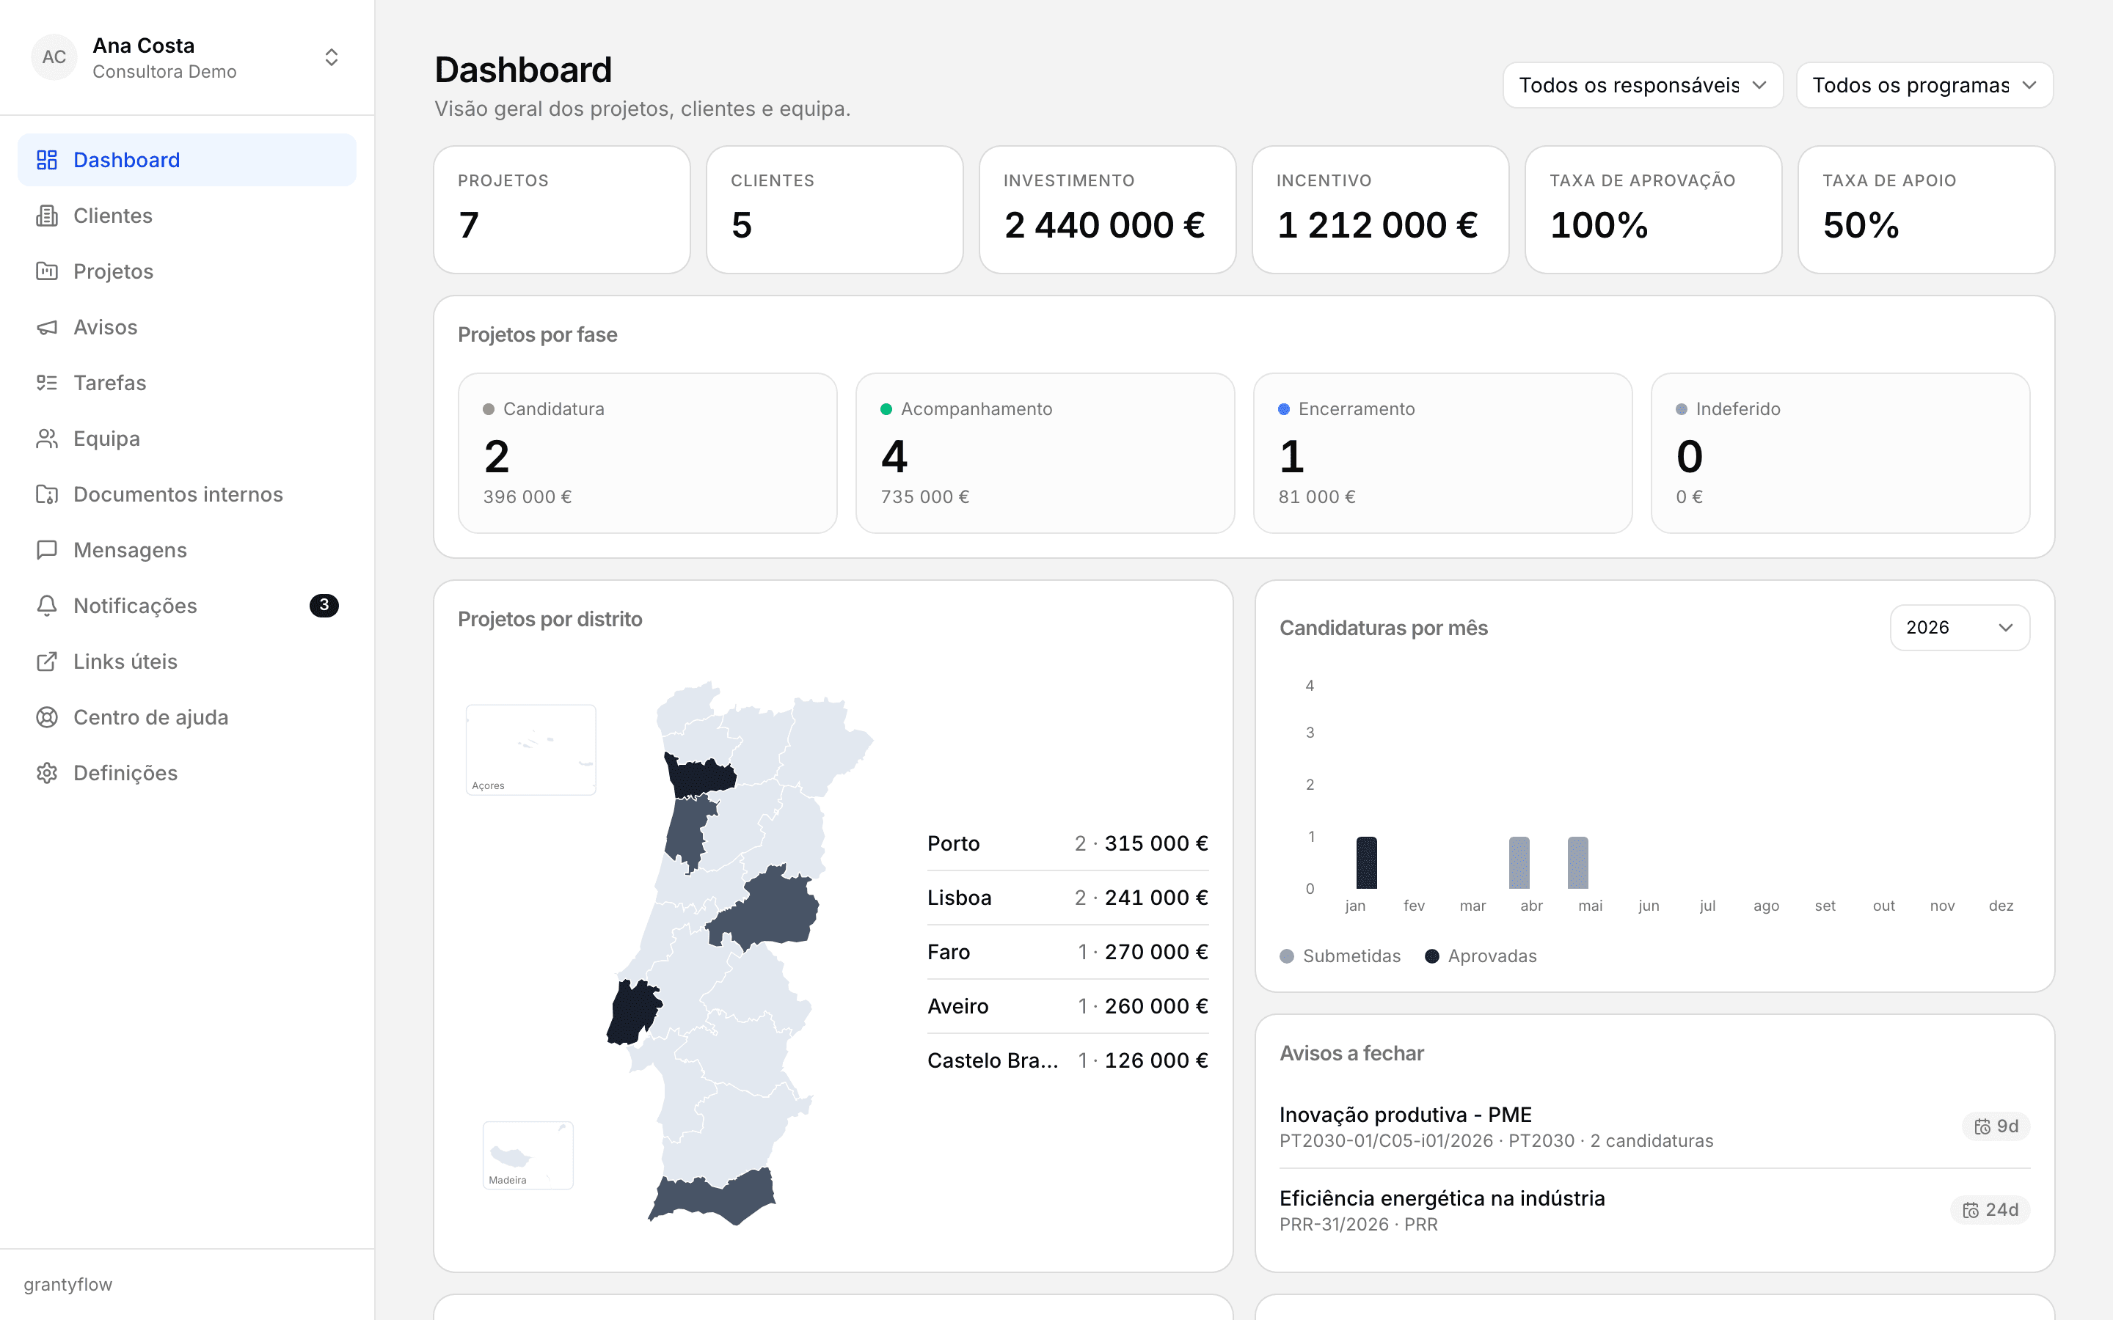Toggle the Aprovadas legend item
The image size is (2113, 1320).
coord(1481,956)
